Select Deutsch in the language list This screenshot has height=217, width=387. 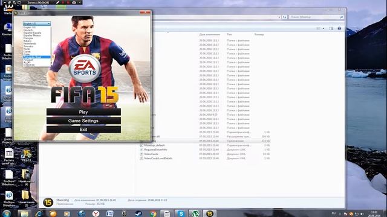click(37, 30)
